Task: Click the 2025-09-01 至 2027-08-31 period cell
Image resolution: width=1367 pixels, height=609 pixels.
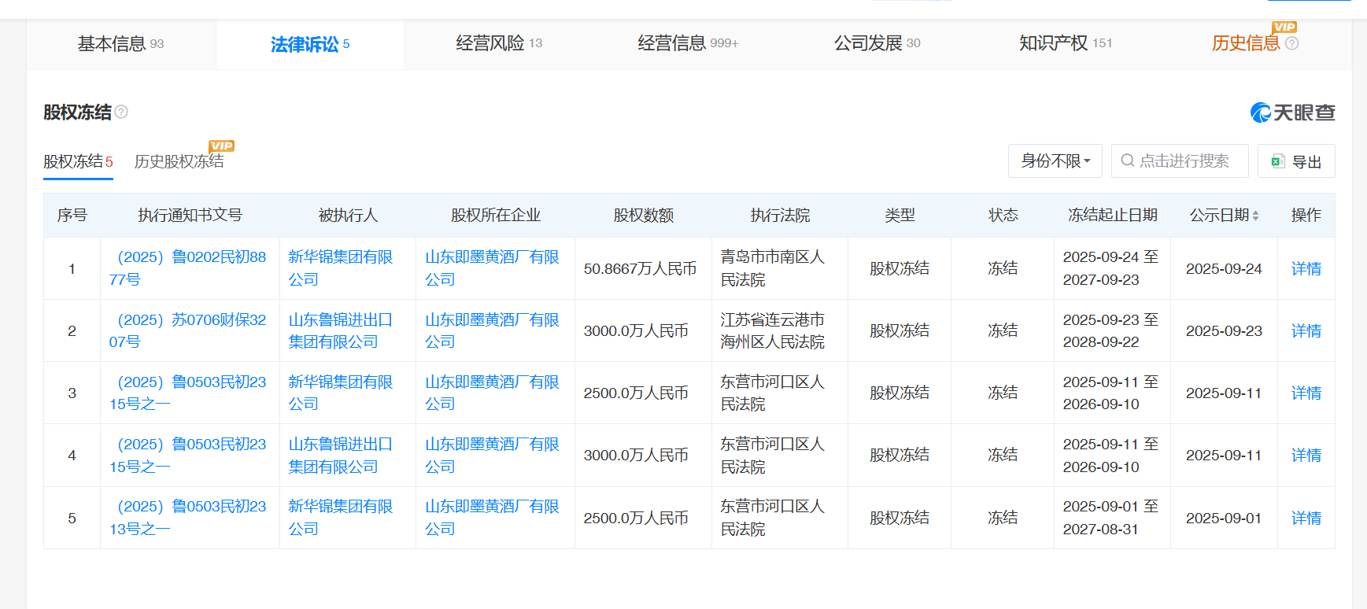Action: tap(1111, 518)
